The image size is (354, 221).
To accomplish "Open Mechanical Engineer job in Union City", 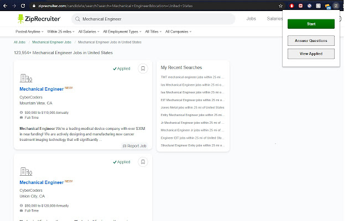I will point(41,182).
